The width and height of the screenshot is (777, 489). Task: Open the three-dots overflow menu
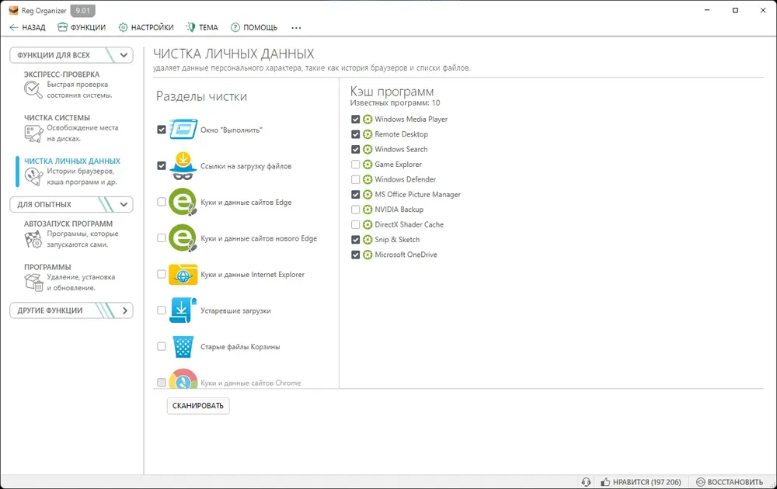[x=296, y=28]
